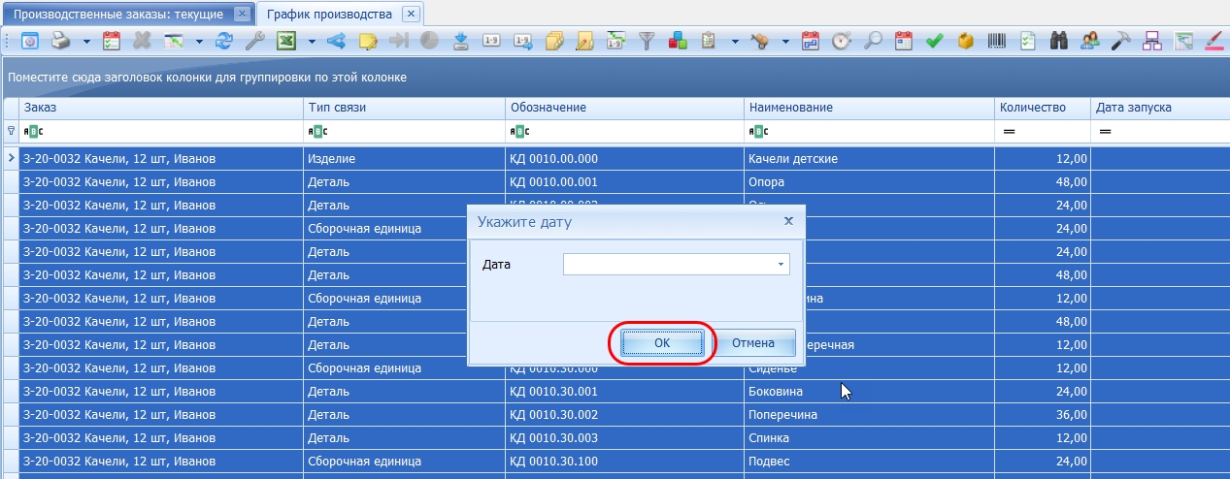Click the orange box package icon

tap(966, 41)
